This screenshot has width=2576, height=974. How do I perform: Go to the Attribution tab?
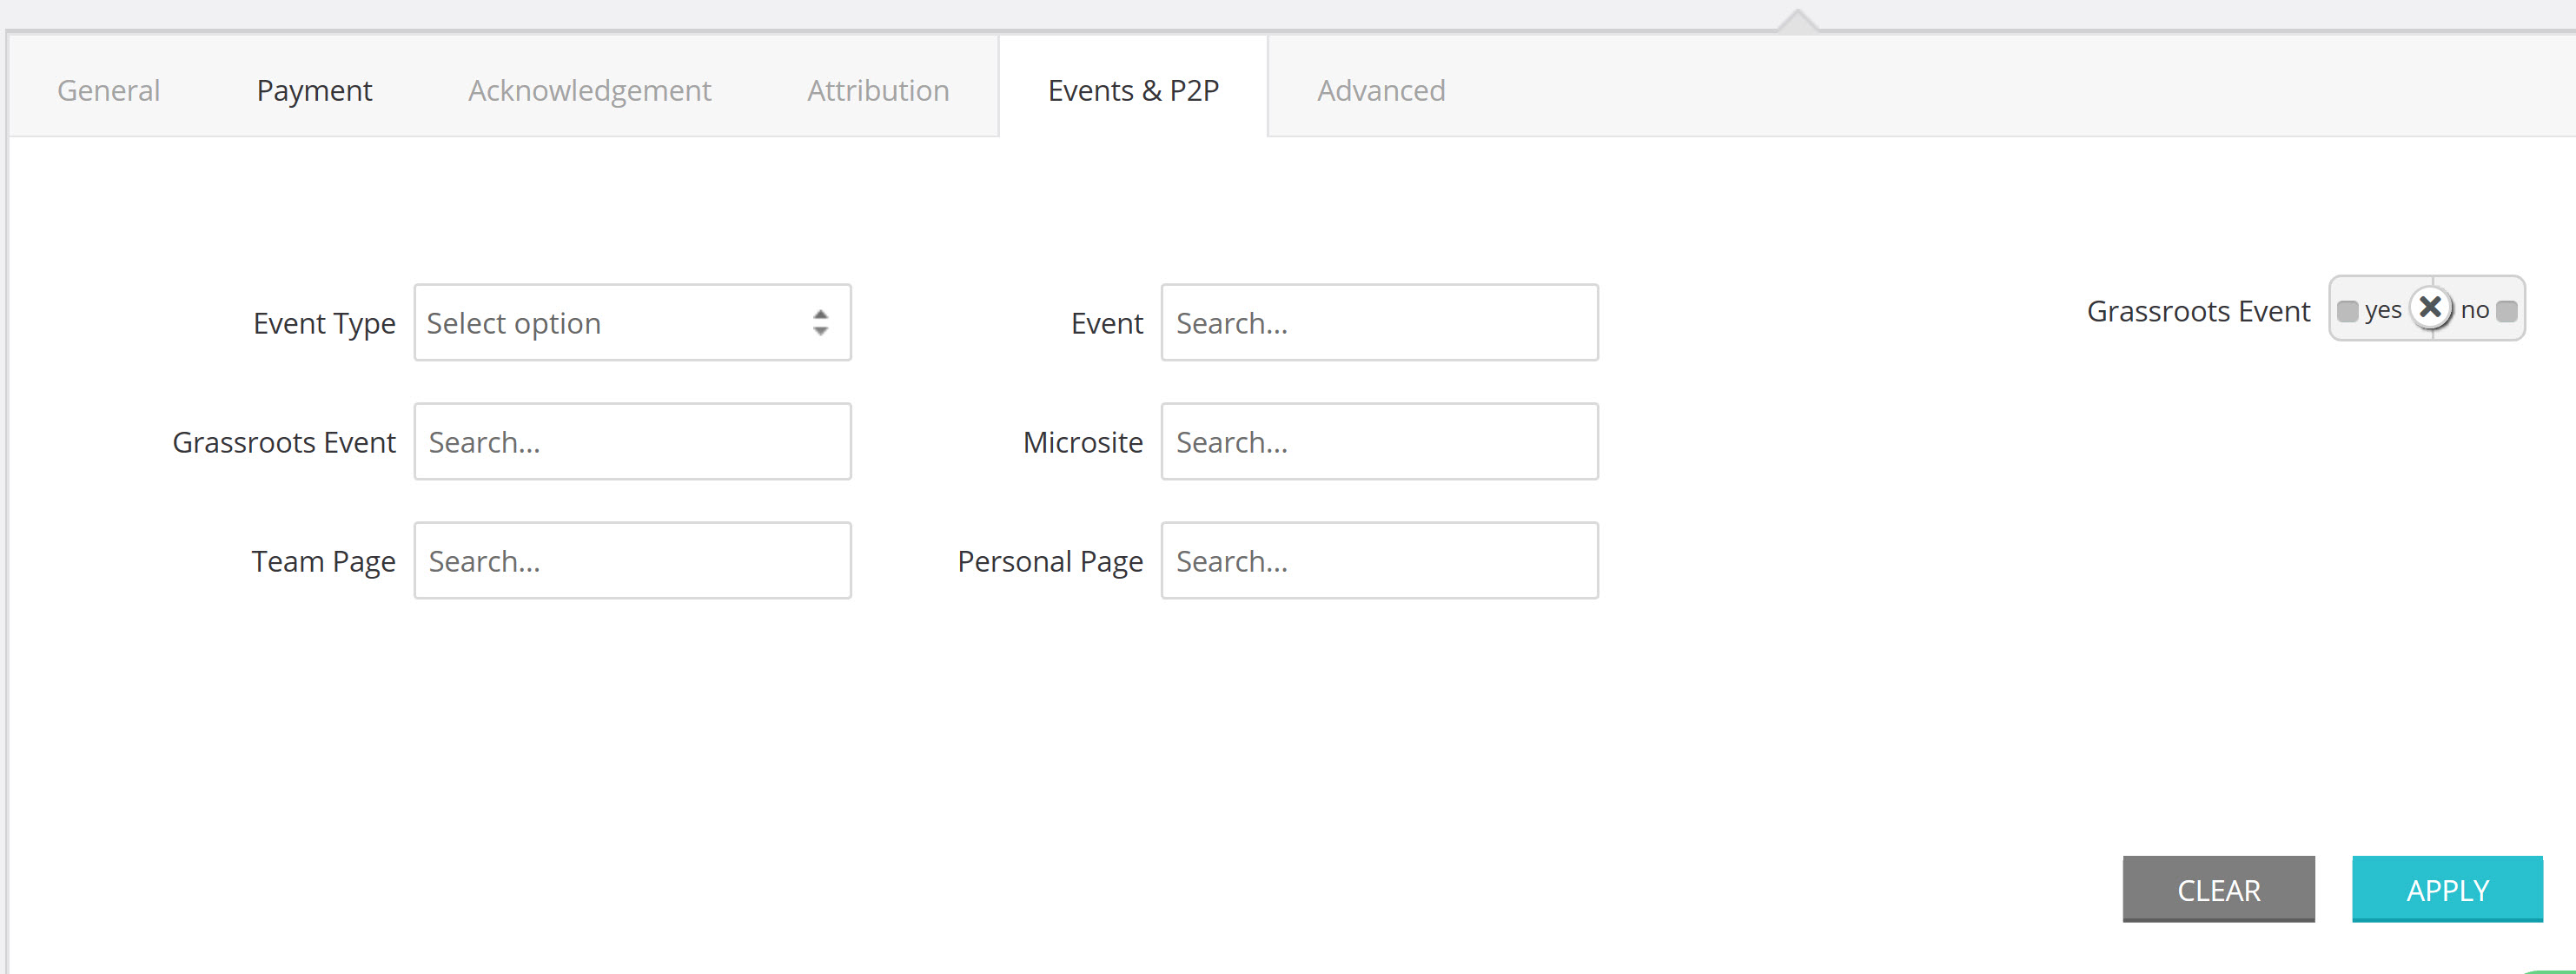(x=878, y=90)
